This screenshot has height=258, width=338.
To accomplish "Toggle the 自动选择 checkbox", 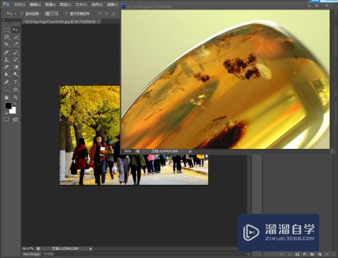I will pyautogui.click(x=22, y=14).
